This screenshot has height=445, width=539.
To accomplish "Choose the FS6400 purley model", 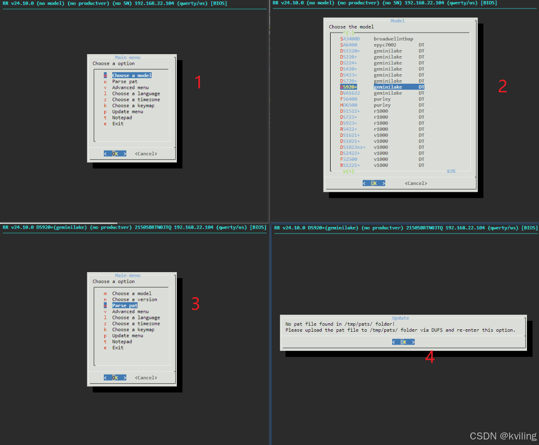I will 382,99.
